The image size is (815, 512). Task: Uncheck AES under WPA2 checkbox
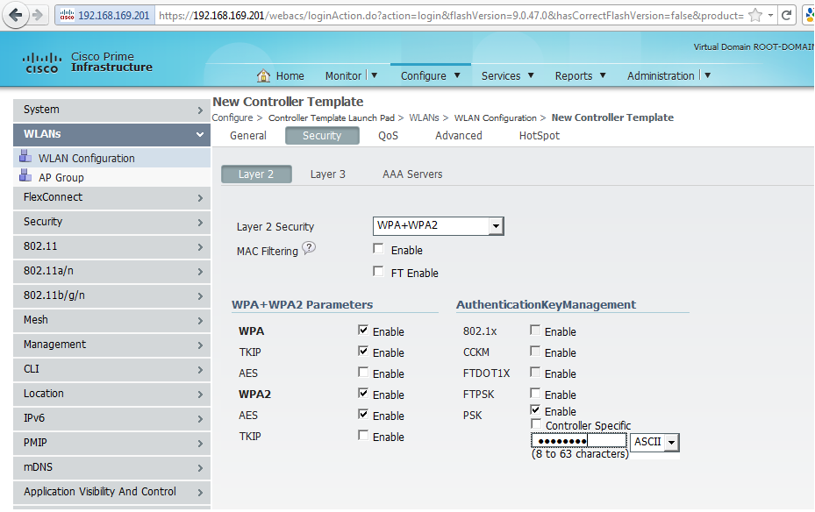pyautogui.click(x=363, y=415)
